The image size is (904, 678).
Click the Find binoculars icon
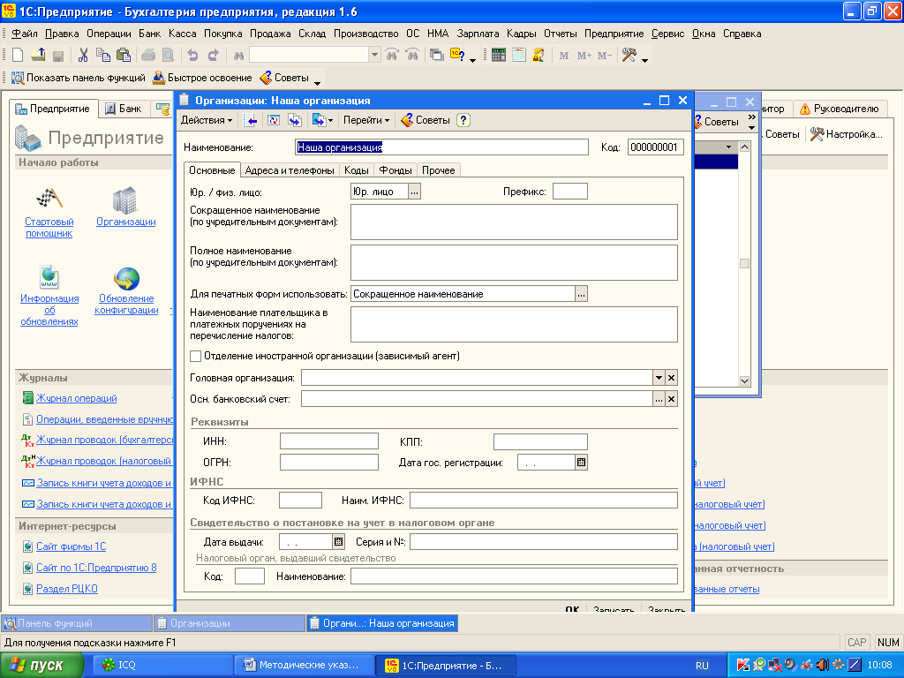point(238,56)
